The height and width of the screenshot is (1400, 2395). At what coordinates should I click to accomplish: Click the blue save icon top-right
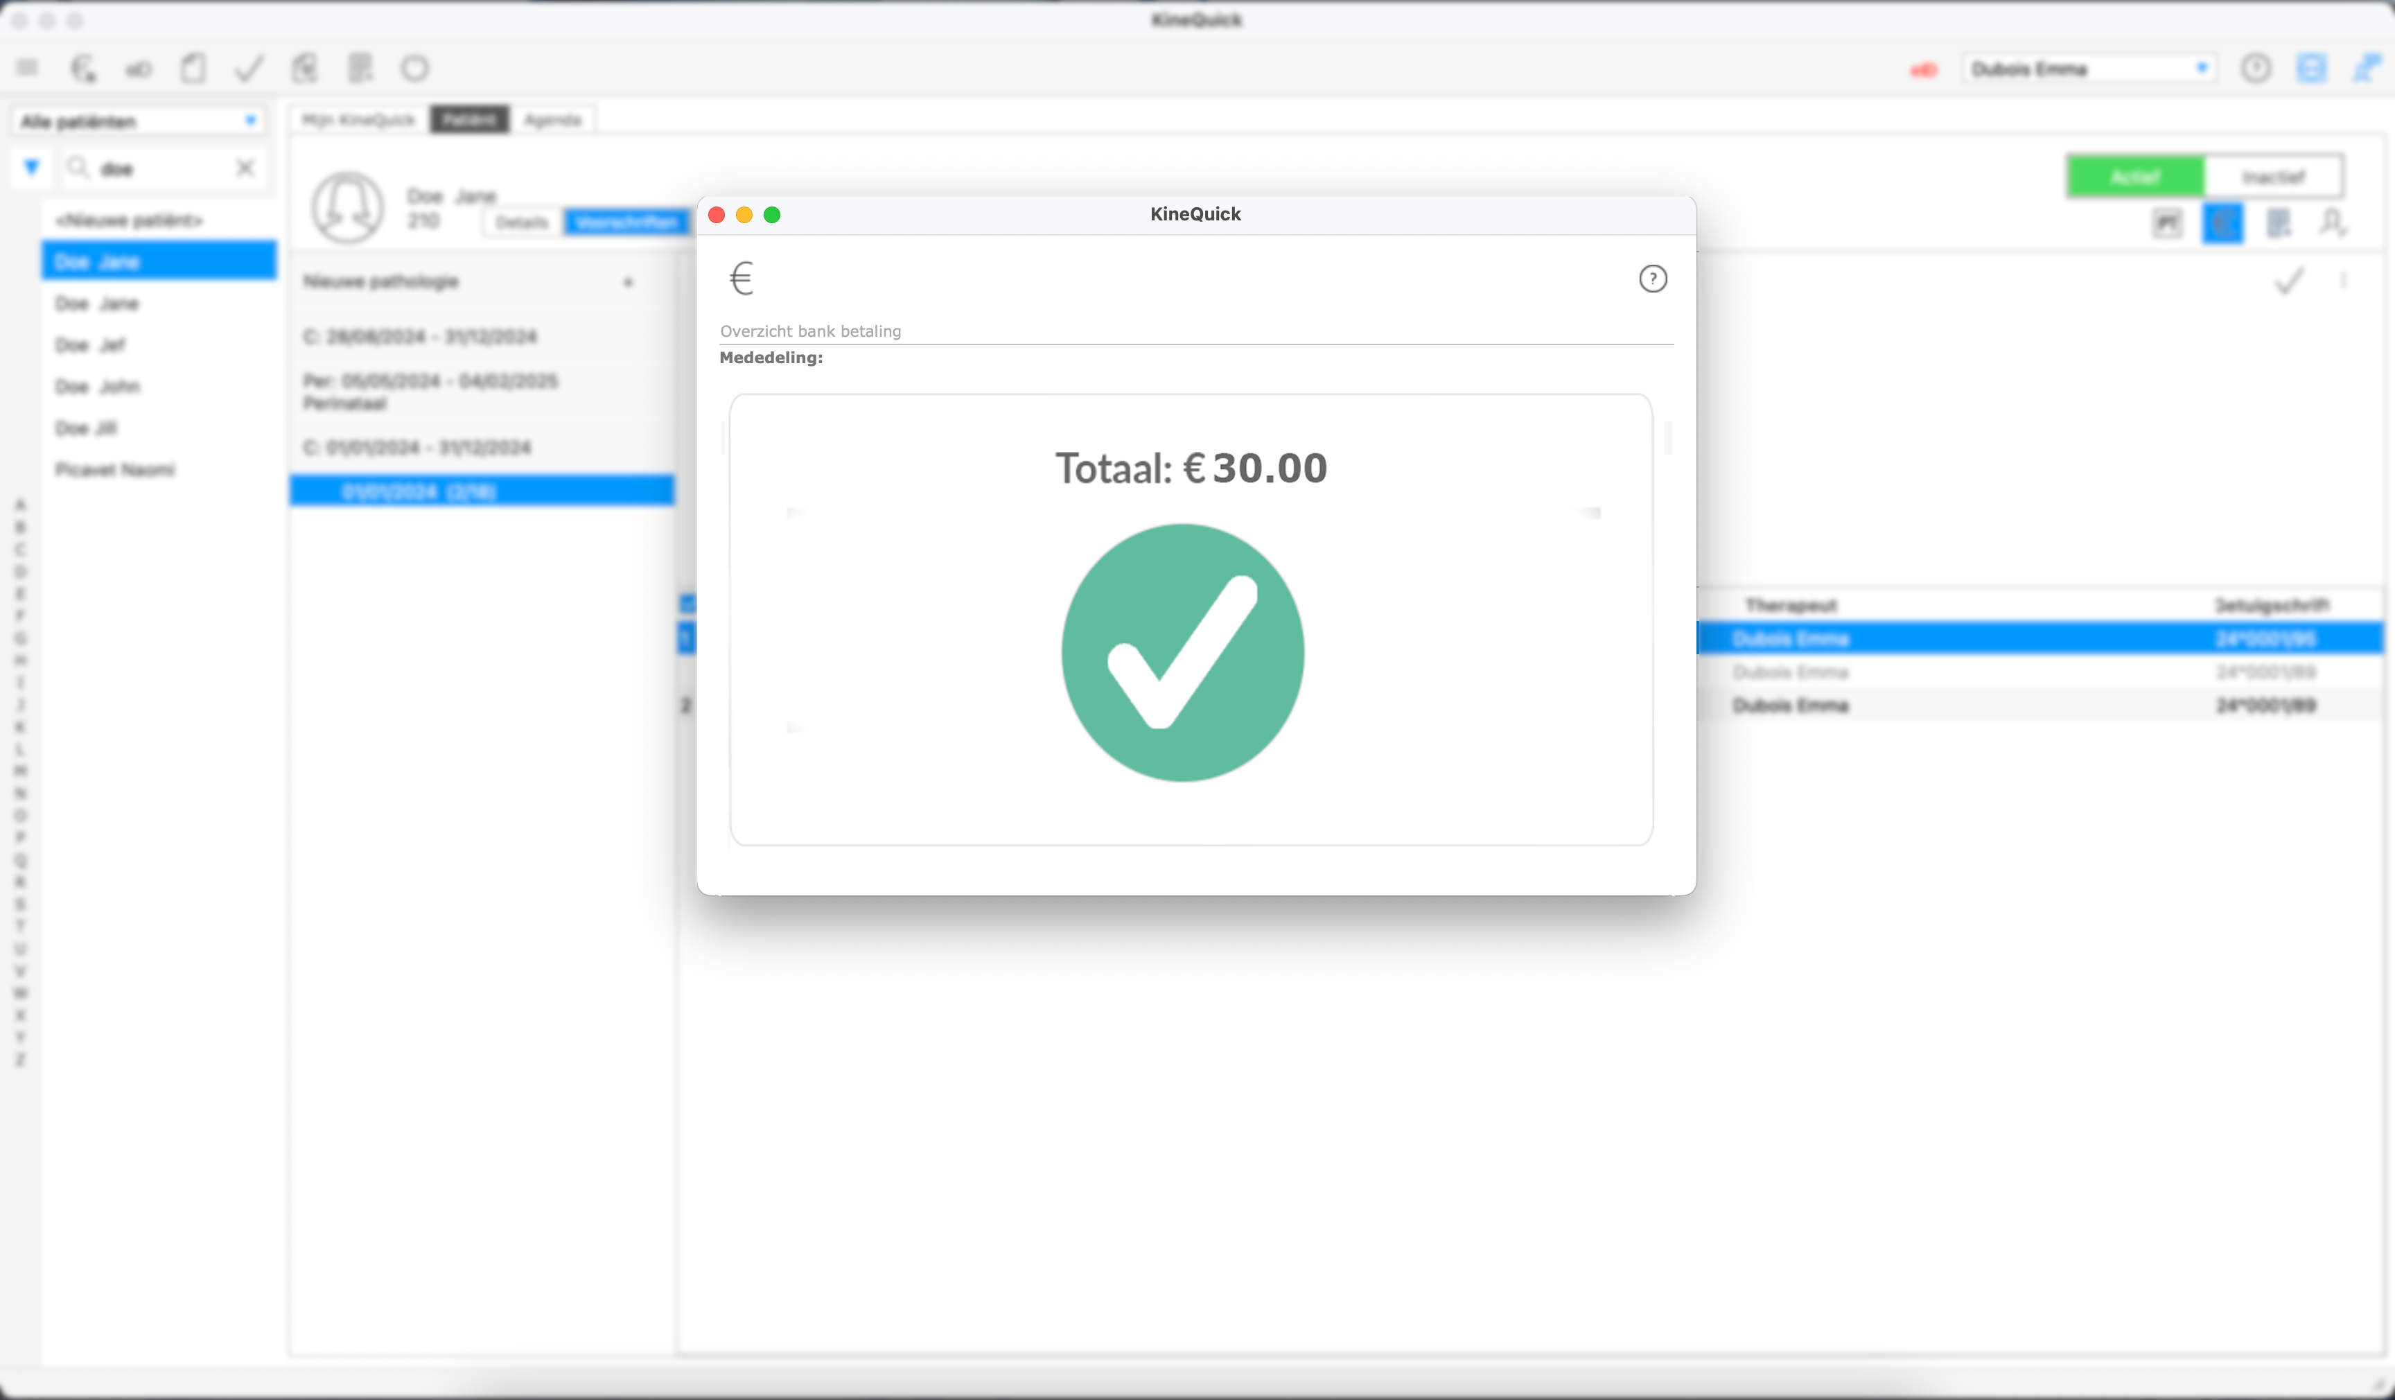pos(2311,69)
